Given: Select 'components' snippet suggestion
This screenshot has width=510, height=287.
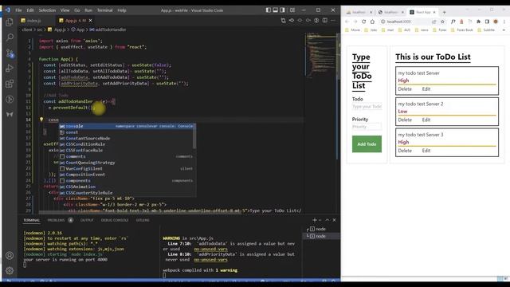Looking at the screenshot, I should click(x=127, y=181).
